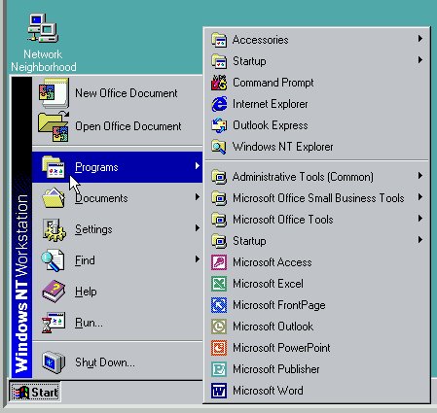
Task: Choose Microsoft Outlook from the Programs list
Action: tap(317, 327)
